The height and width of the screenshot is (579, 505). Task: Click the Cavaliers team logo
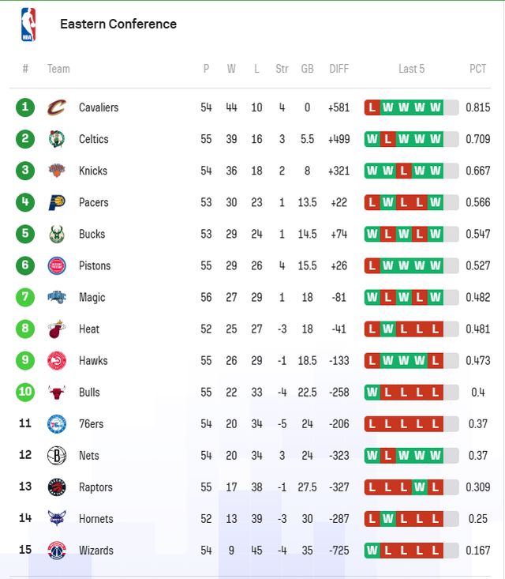pyautogui.click(x=57, y=107)
